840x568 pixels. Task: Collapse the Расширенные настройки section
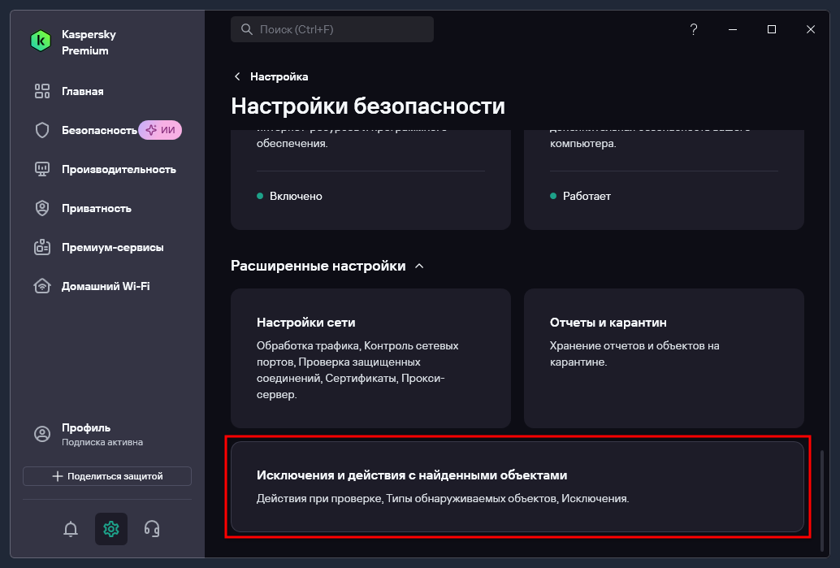point(419,266)
